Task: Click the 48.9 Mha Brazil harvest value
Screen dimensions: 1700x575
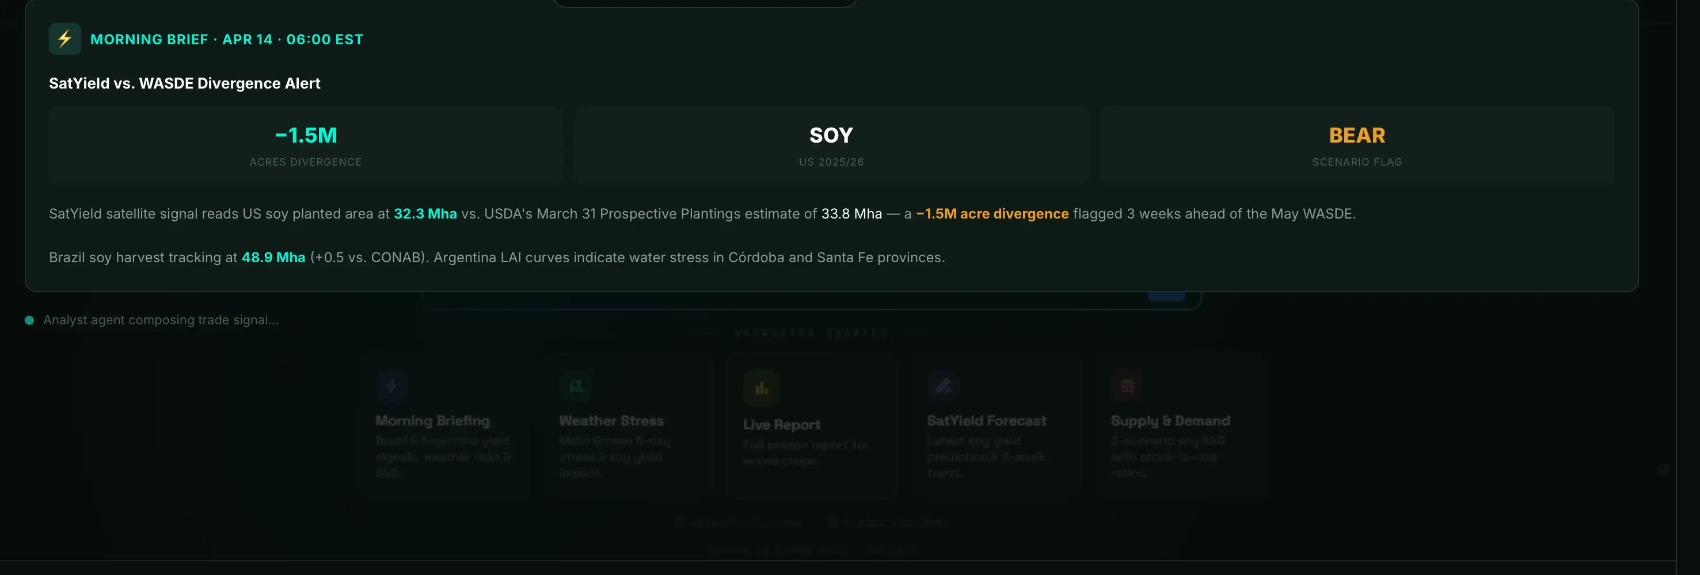Action: [x=273, y=257]
